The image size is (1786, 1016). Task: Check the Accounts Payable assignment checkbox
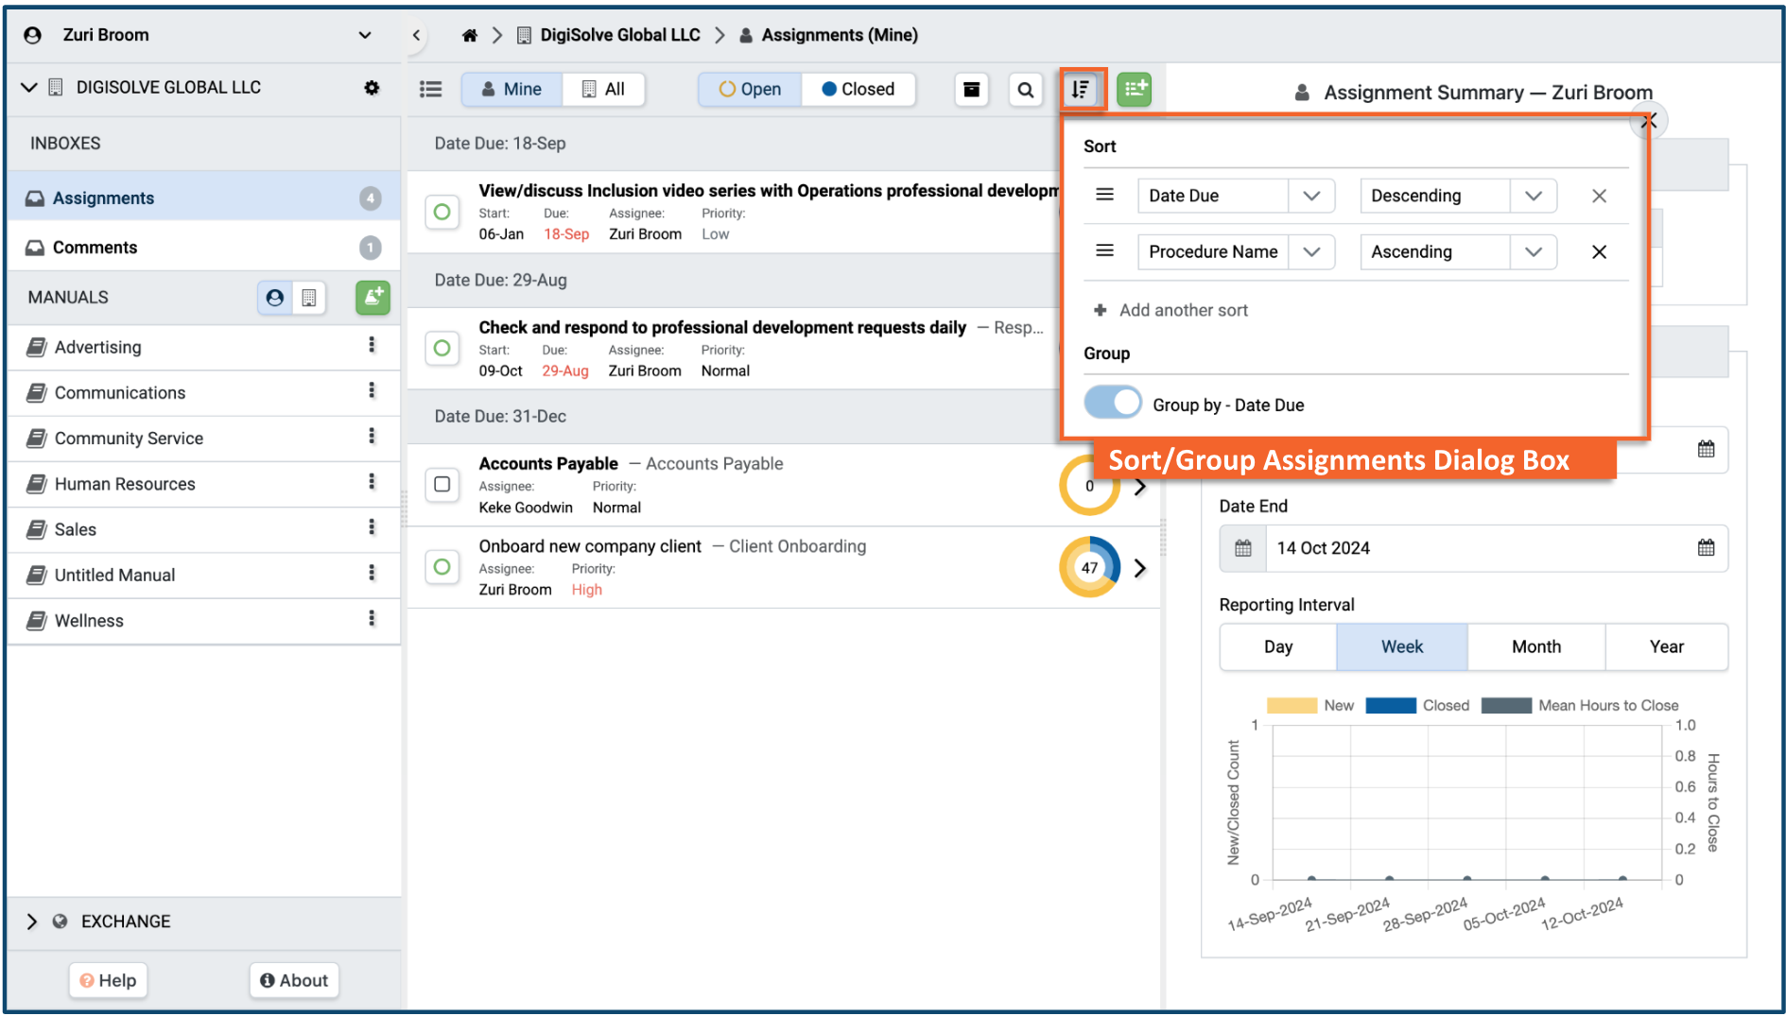[442, 485]
